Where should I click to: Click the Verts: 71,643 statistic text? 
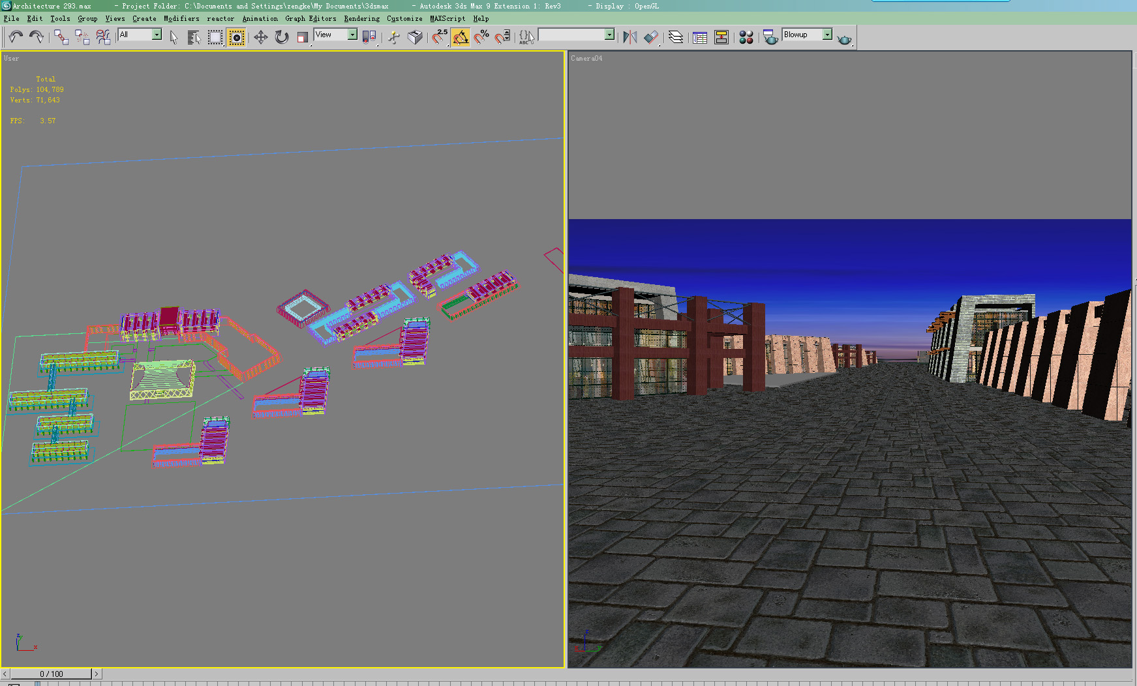coord(35,100)
